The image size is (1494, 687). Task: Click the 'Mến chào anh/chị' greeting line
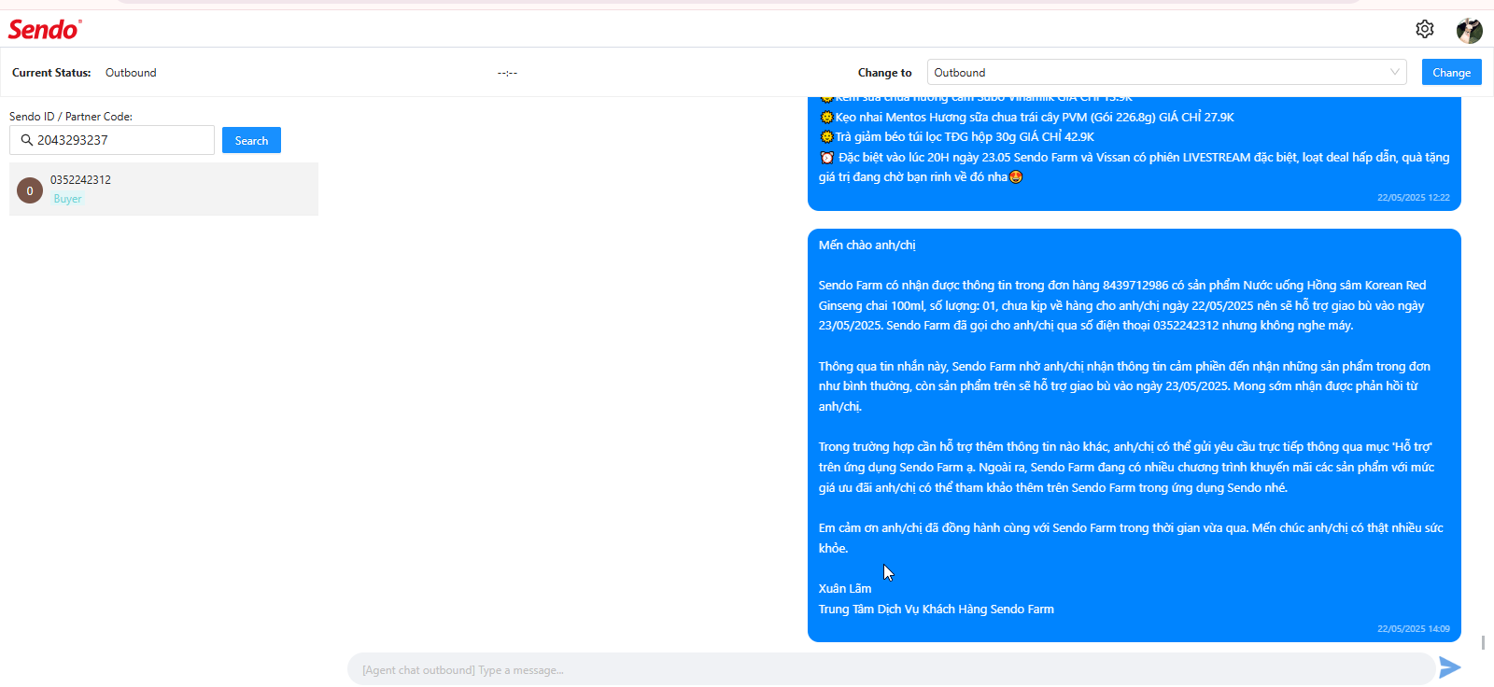[x=867, y=245]
